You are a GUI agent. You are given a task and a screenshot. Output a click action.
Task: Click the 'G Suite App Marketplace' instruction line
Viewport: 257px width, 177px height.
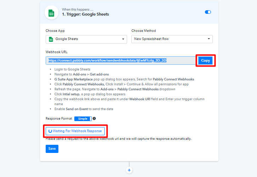pyautogui.click(x=124, y=79)
